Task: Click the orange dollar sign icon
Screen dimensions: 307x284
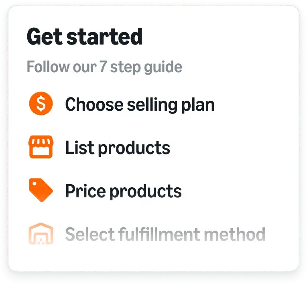Action: (41, 103)
